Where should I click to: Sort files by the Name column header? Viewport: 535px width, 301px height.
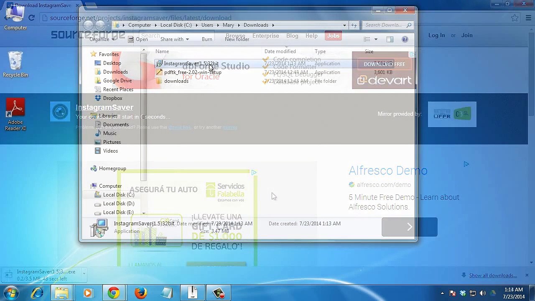pos(162,51)
